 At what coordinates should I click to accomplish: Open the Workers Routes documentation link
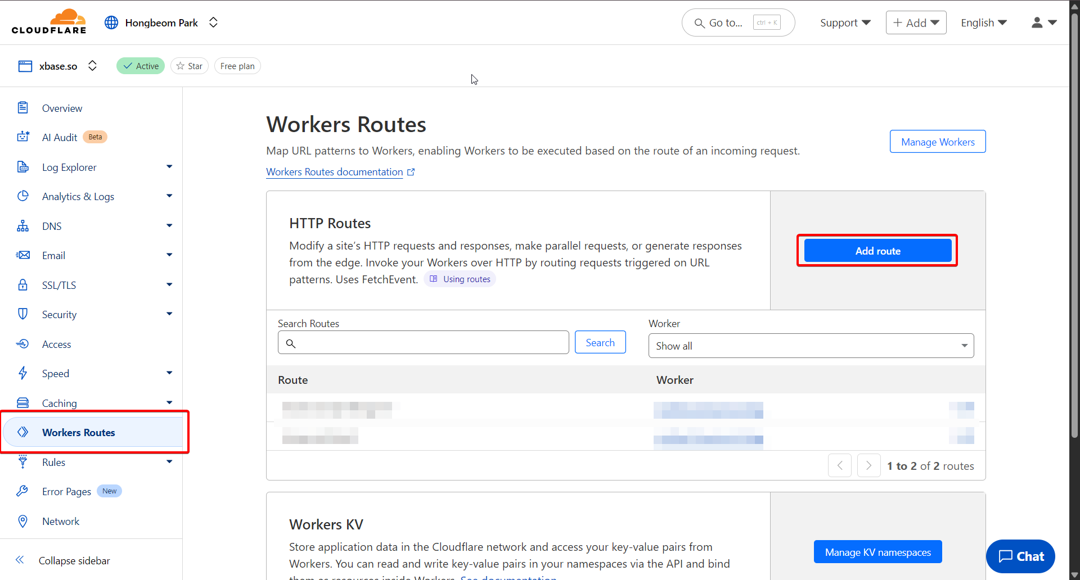340,172
